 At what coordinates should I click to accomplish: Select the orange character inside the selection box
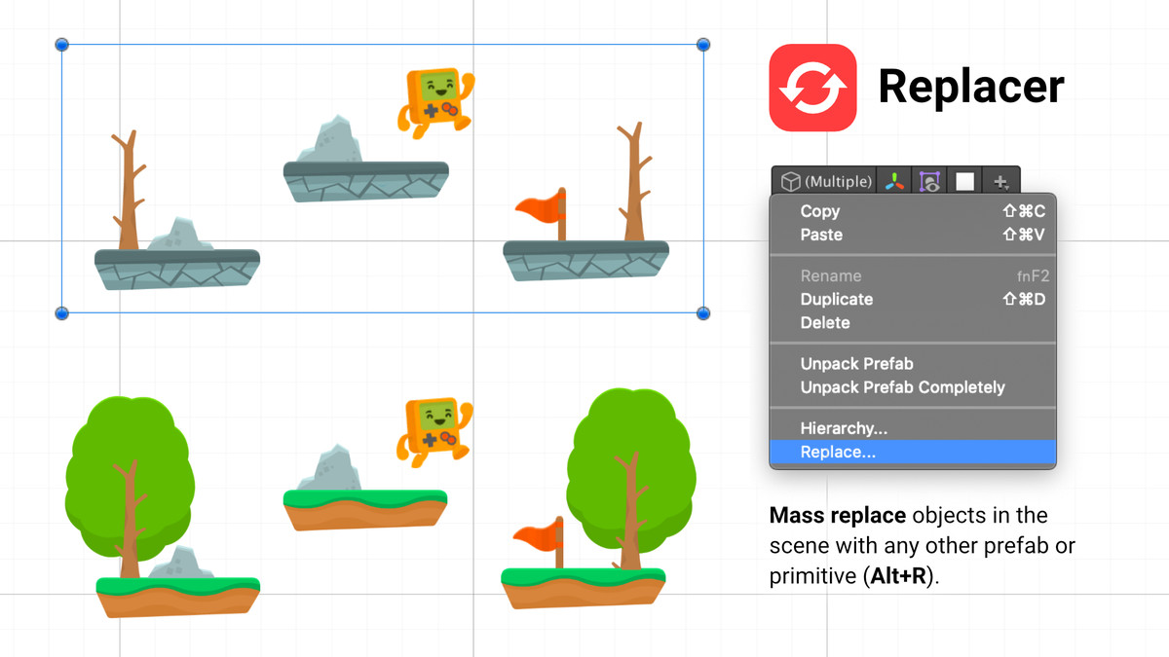pyautogui.click(x=434, y=101)
